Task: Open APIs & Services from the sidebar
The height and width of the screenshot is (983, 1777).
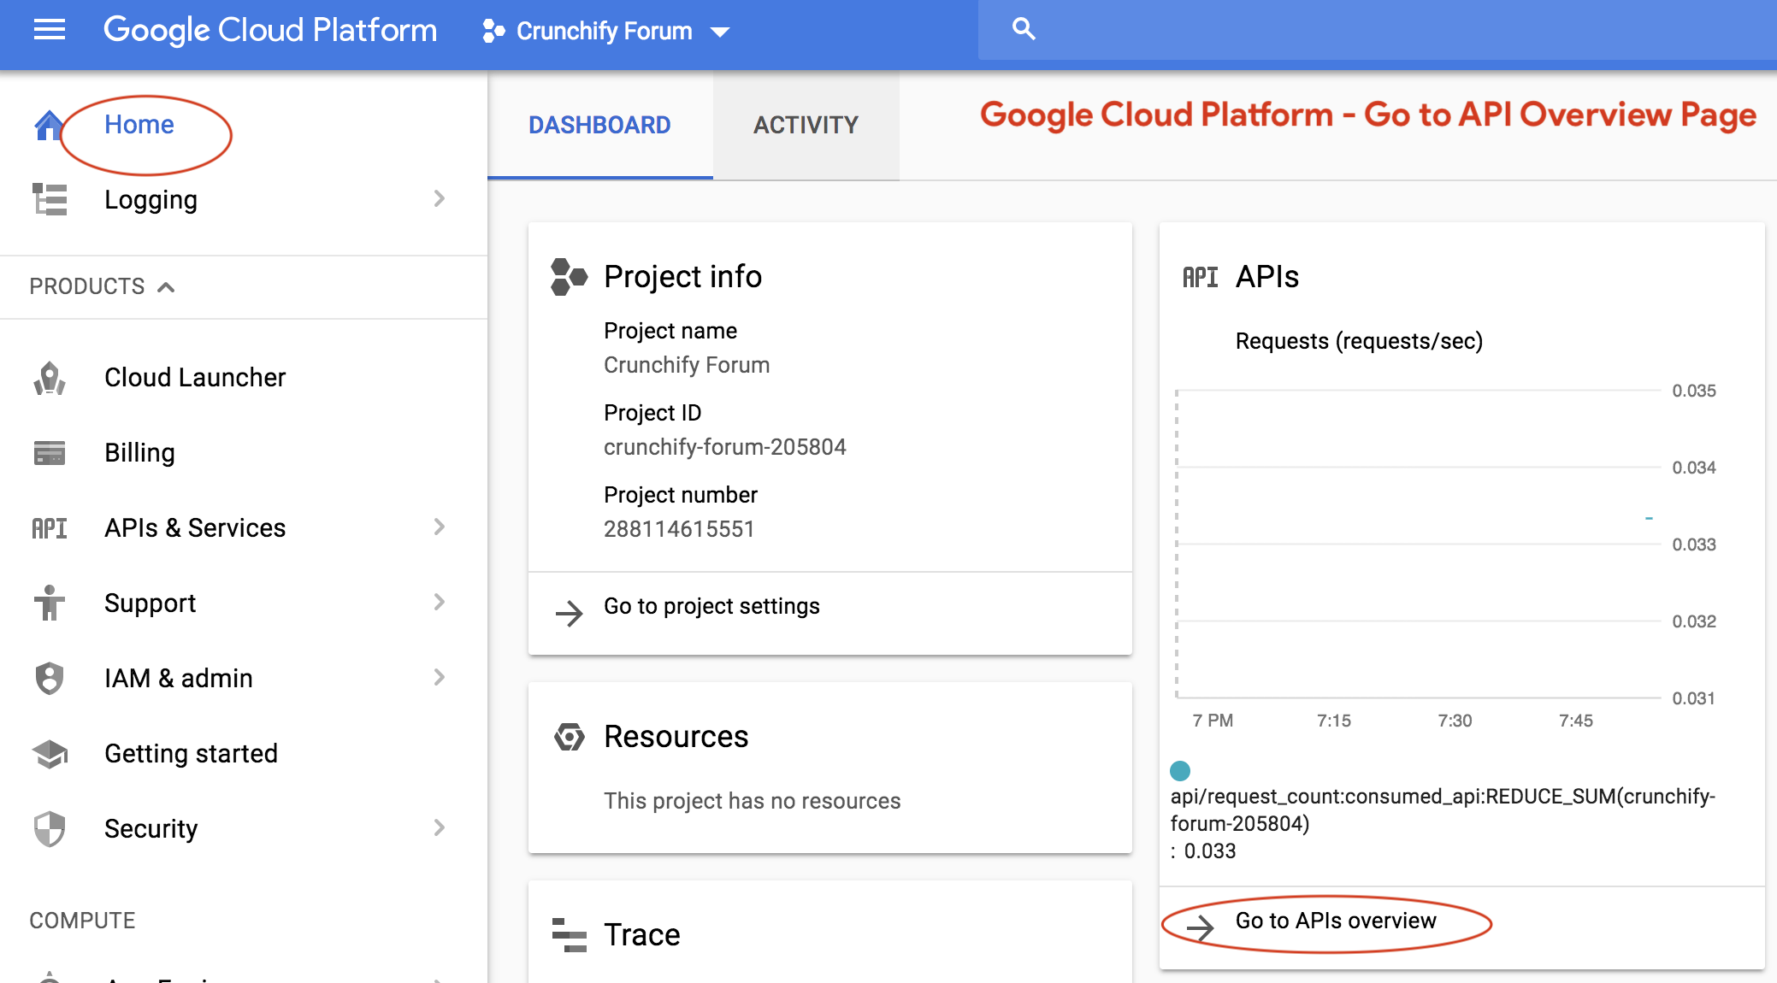Action: (x=195, y=528)
